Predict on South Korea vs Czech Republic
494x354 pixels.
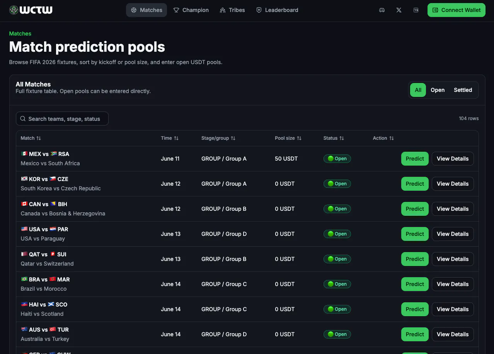click(x=415, y=184)
